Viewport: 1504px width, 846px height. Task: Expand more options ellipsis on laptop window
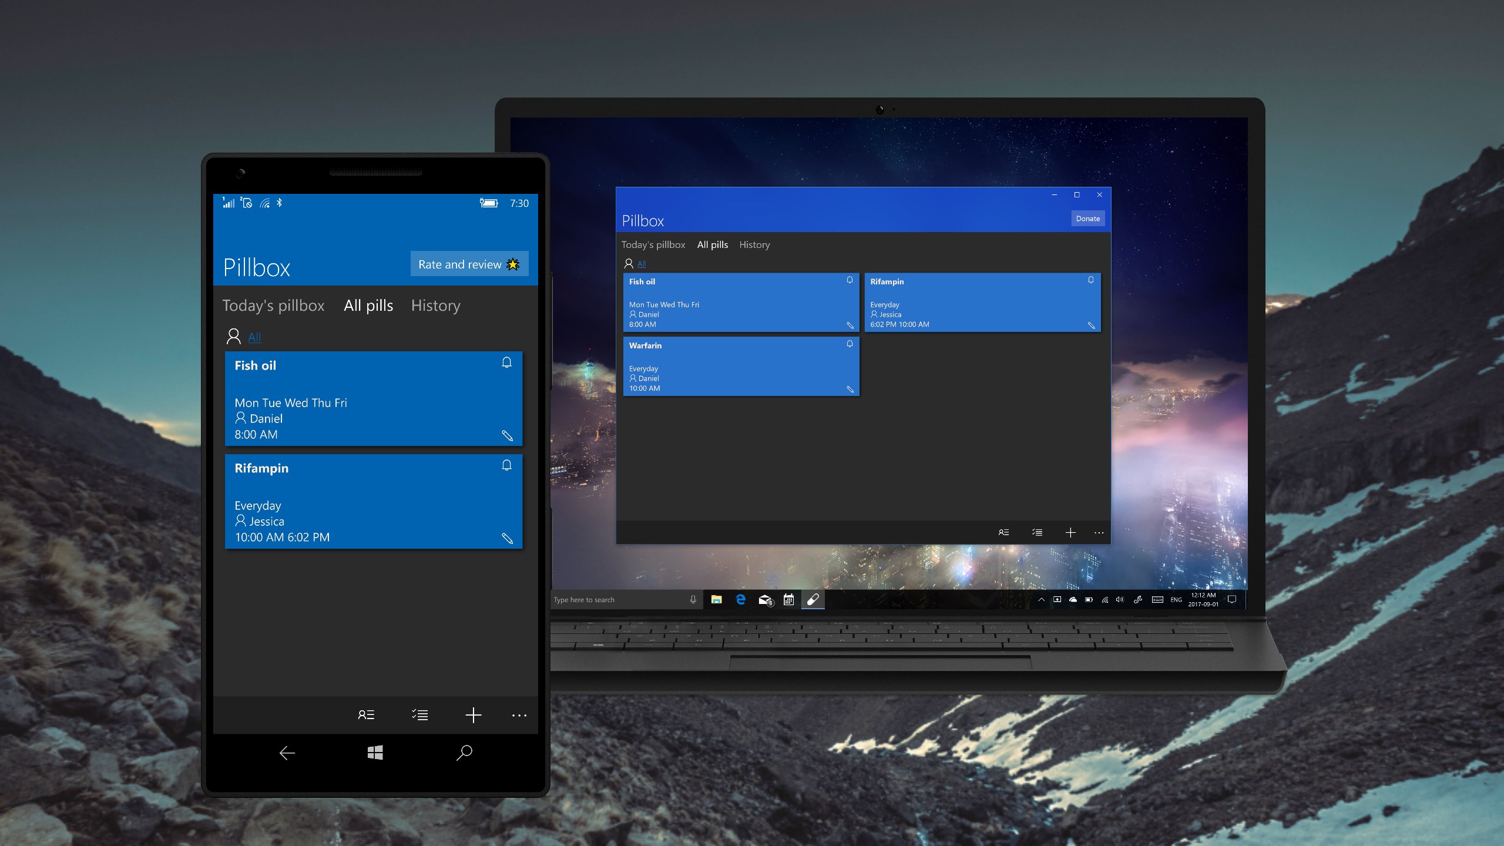(x=1099, y=533)
